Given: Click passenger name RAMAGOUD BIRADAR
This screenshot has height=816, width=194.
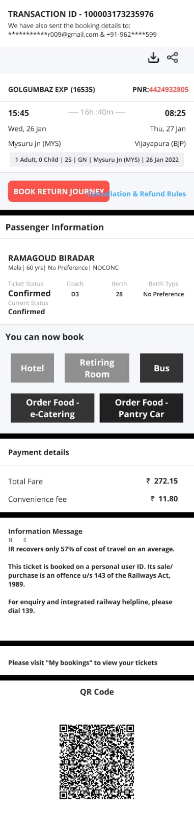Looking at the screenshot, I should 51,258.
